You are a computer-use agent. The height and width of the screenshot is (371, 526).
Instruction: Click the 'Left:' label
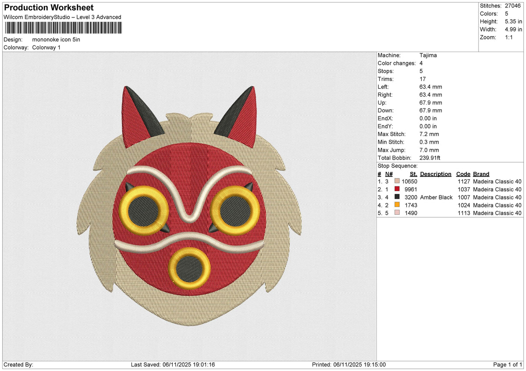(384, 87)
